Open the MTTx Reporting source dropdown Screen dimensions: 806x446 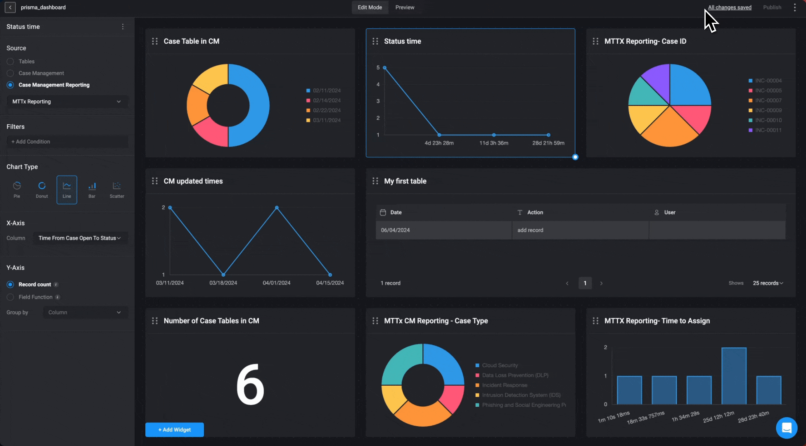pyautogui.click(x=67, y=102)
